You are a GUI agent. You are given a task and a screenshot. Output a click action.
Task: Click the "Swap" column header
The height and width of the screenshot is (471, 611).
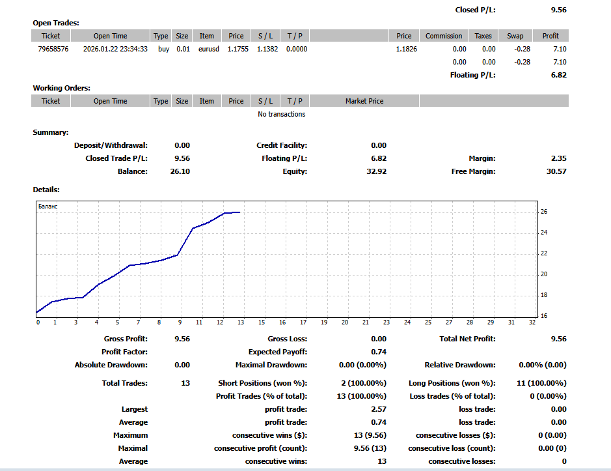tap(515, 36)
